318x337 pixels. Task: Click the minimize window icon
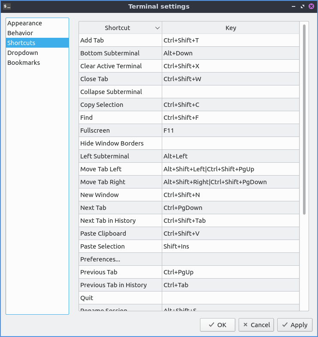(x=294, y=6)
